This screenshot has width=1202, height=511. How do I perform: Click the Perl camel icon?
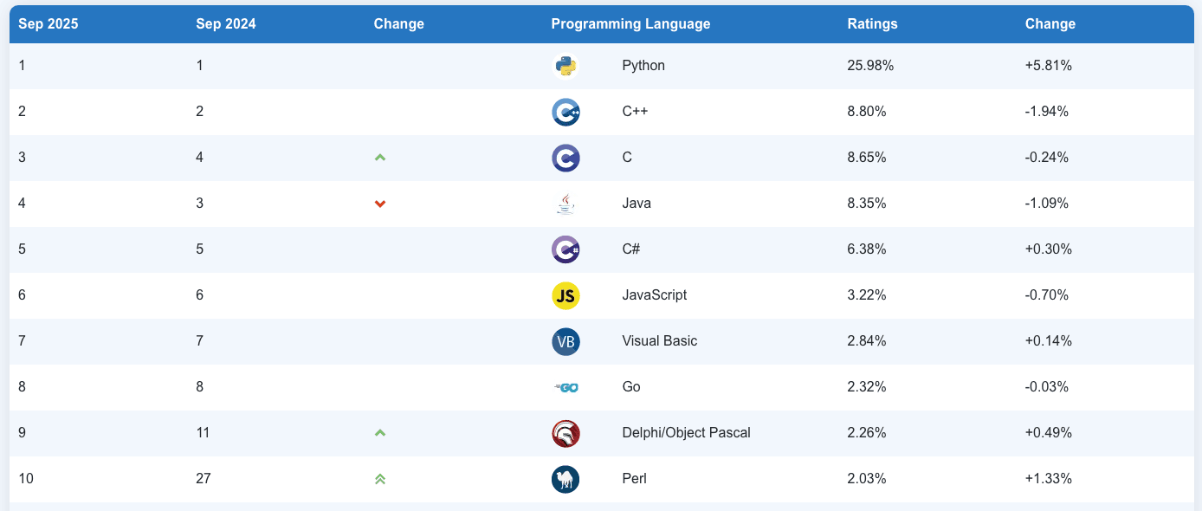(565, 479)
